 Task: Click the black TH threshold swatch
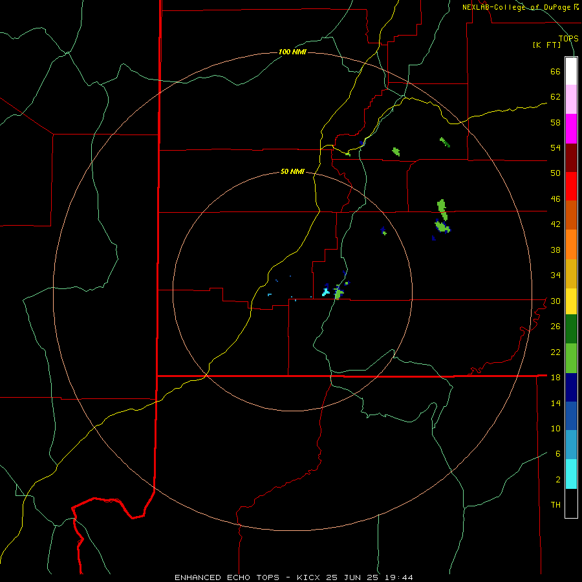point(571,503)
